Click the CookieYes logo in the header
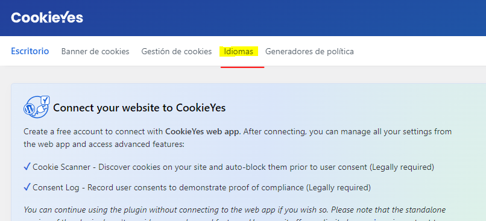Viewport: 486px width, 221px height. (47, 17)
